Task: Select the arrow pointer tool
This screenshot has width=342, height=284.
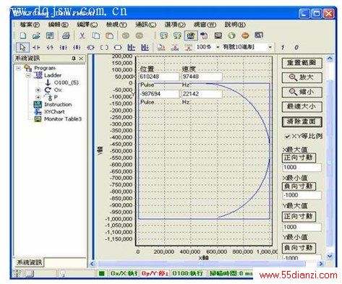Action: [x=22, y=48]
